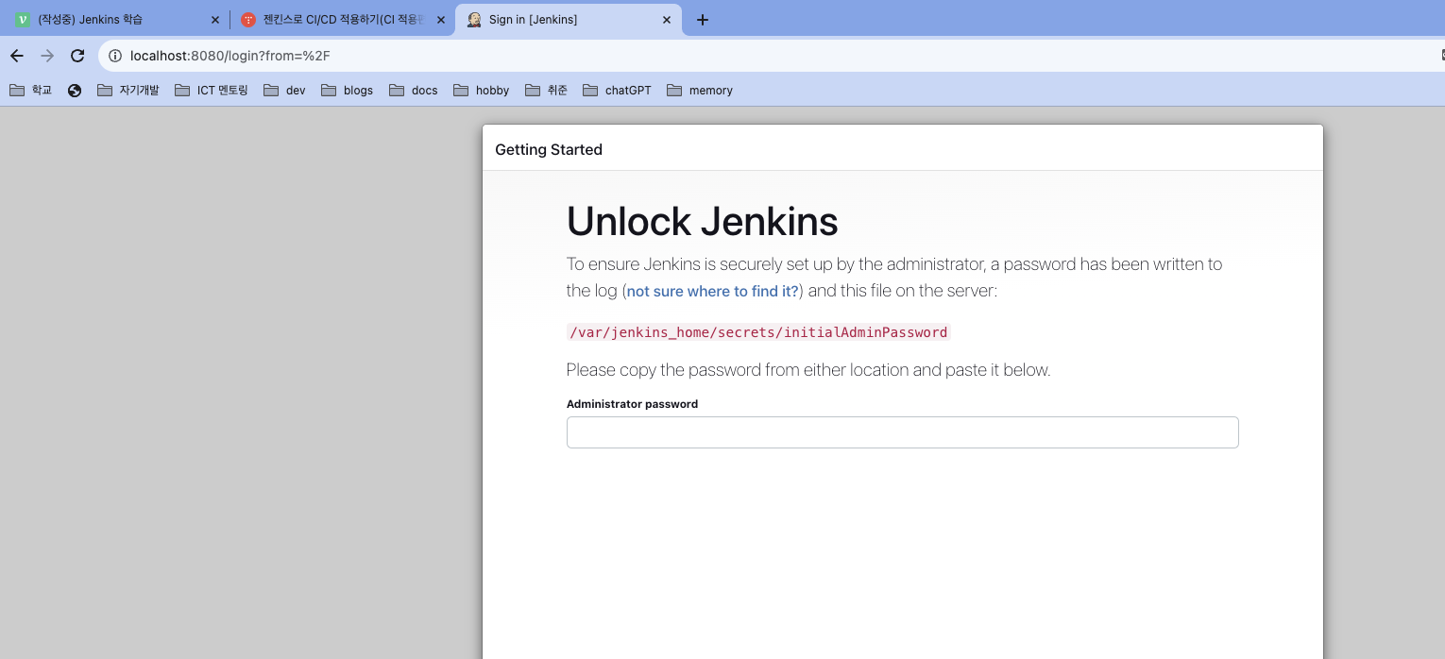Viewport: 1445px width, 659px height.
Task: Click 'not sure where to find it?' link
Action: coord(713,291)
